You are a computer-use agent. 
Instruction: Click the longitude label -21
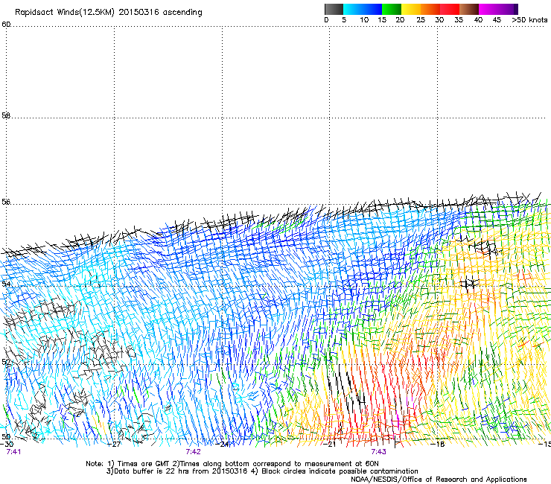click(x=329, y=445)
